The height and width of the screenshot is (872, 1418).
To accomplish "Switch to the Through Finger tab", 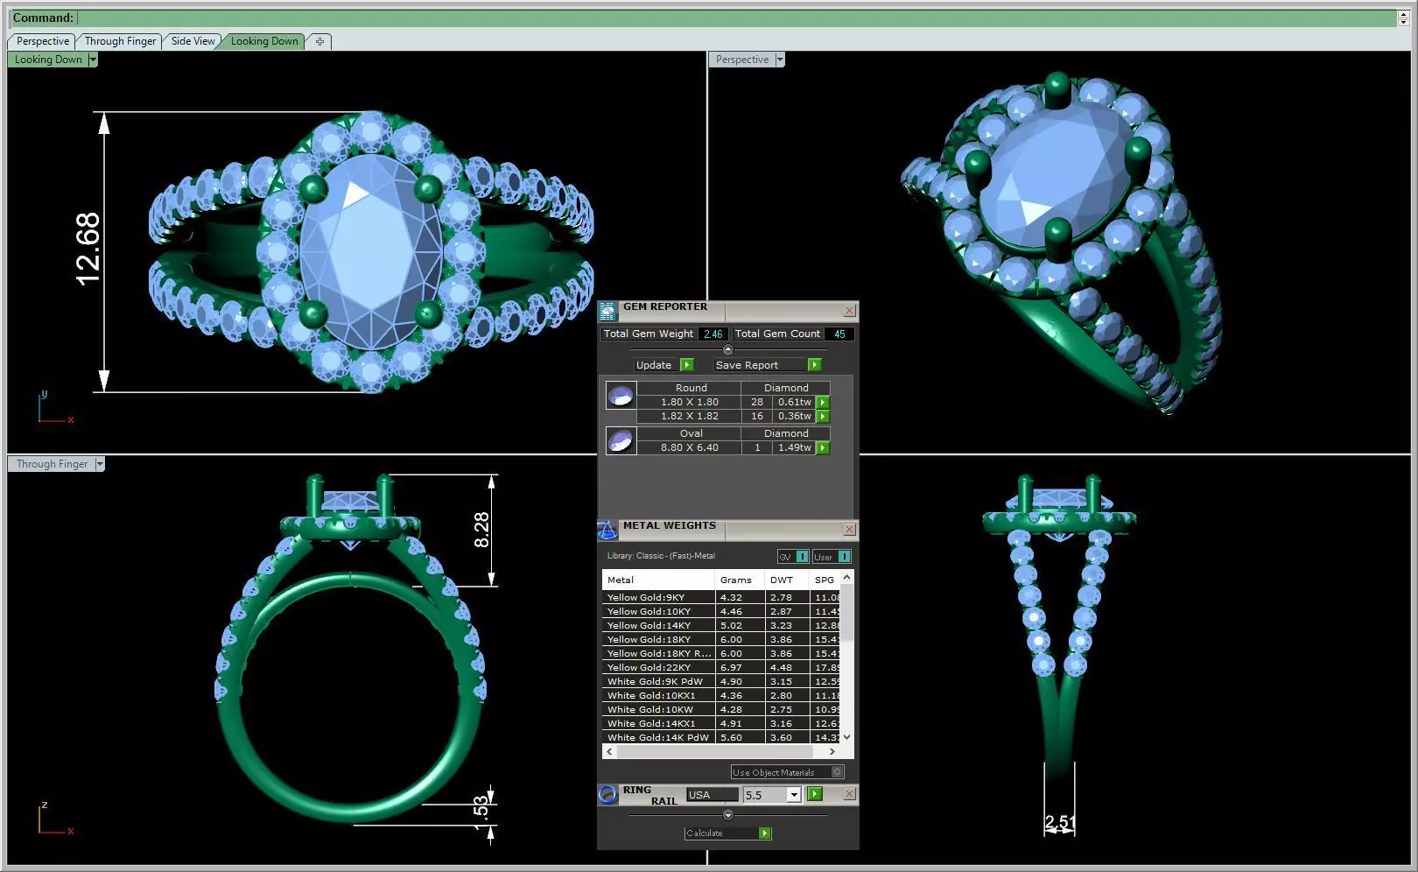I will point(120,41).
